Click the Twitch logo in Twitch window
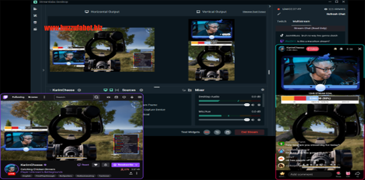This screenshot has height=180, width=365. click(x=5, y=97)
